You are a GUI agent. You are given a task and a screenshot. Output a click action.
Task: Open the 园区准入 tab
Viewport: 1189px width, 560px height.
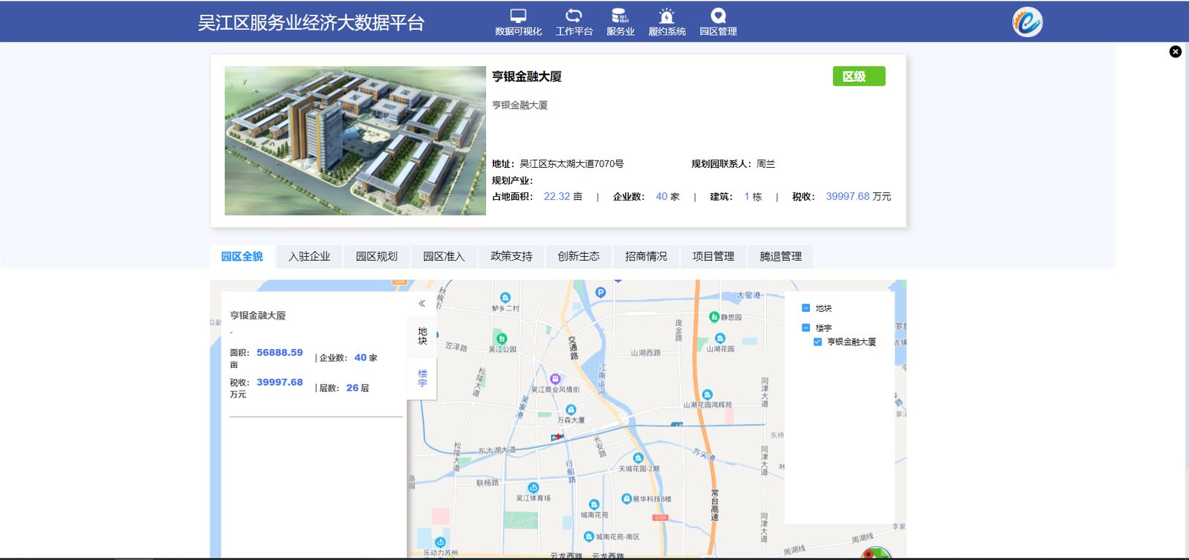click(x=444, y=256)
